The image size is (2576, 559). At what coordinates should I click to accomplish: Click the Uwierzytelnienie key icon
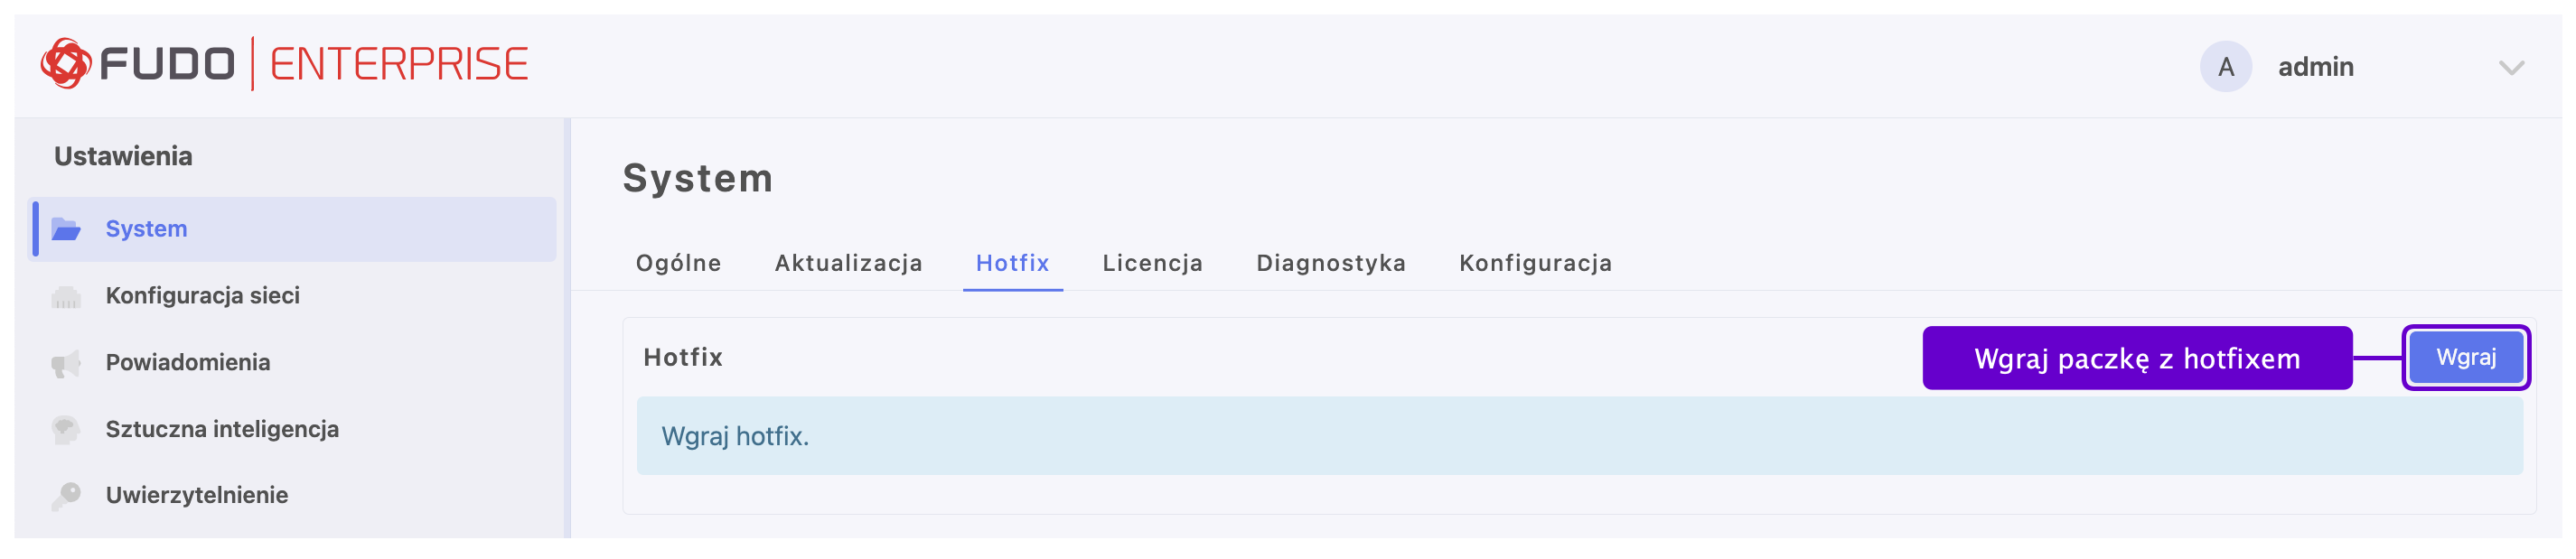pos(66,495)
